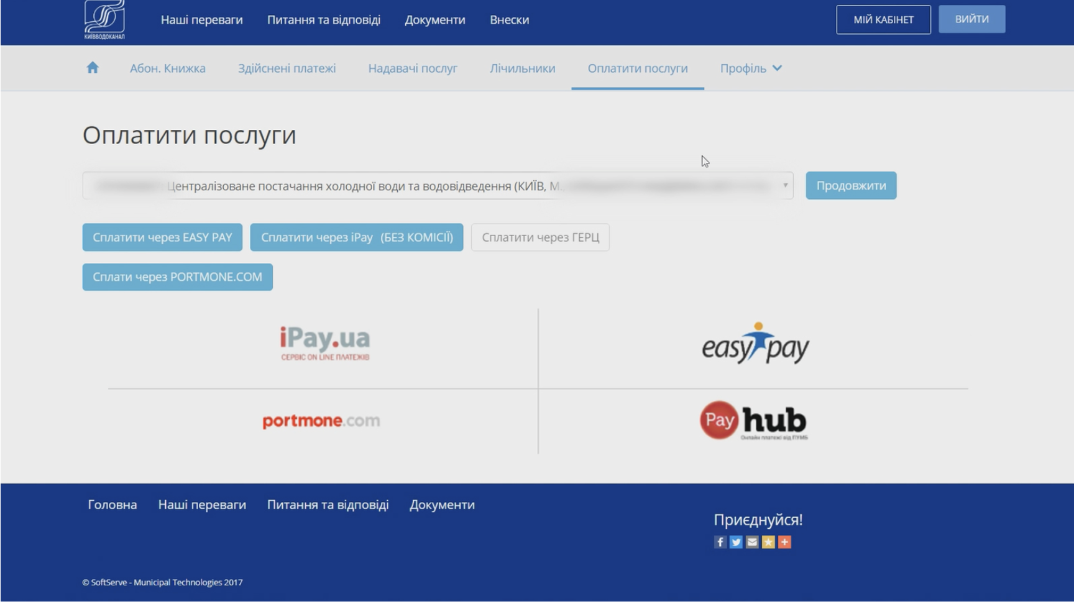
Task: Pay via iPay (БЕЗ КОМІСІЇ) button
Action: pos(357,237)
